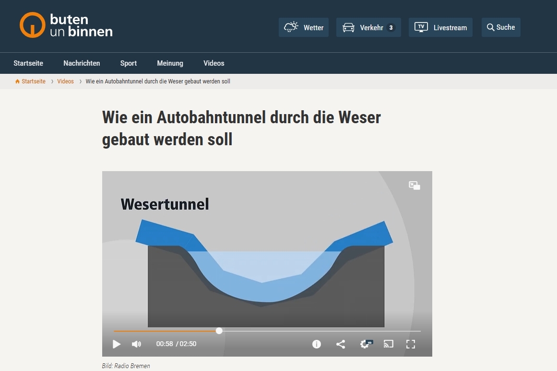Cast video to another device
The image size is (557, 371).
click(x=389, y=344)
